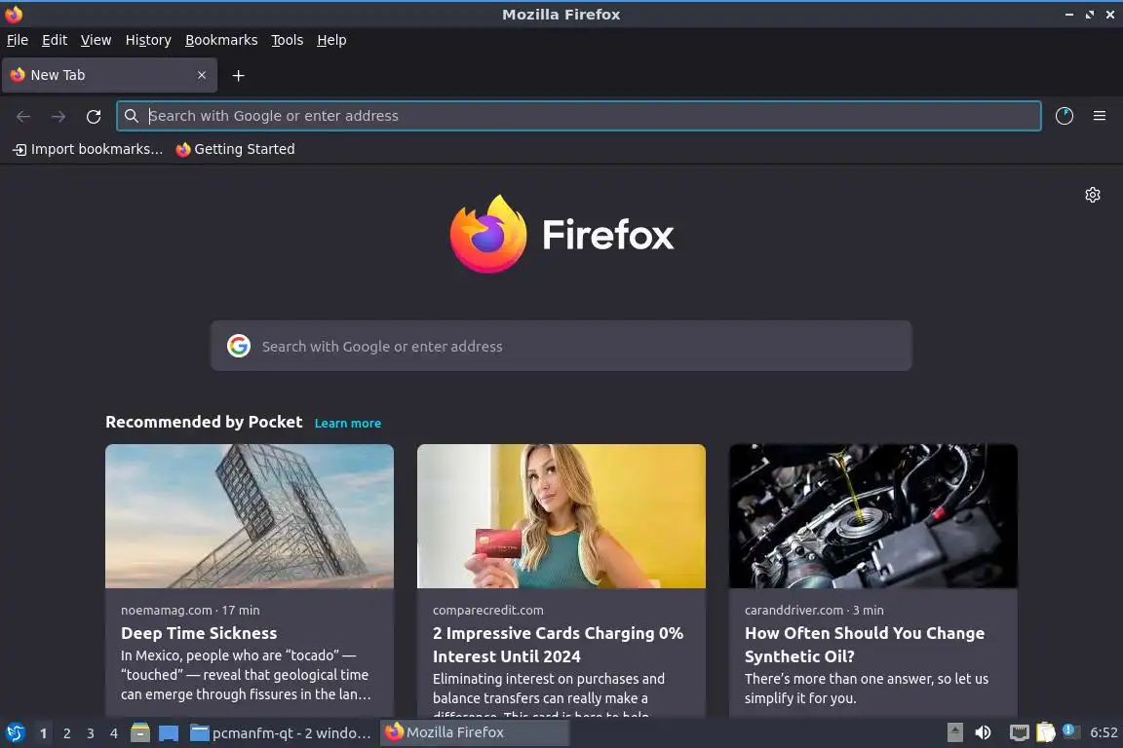
Task: Click Import bookmarks in bookmarks toolbar
Action: pyautogui.click(x=88, y=149)
